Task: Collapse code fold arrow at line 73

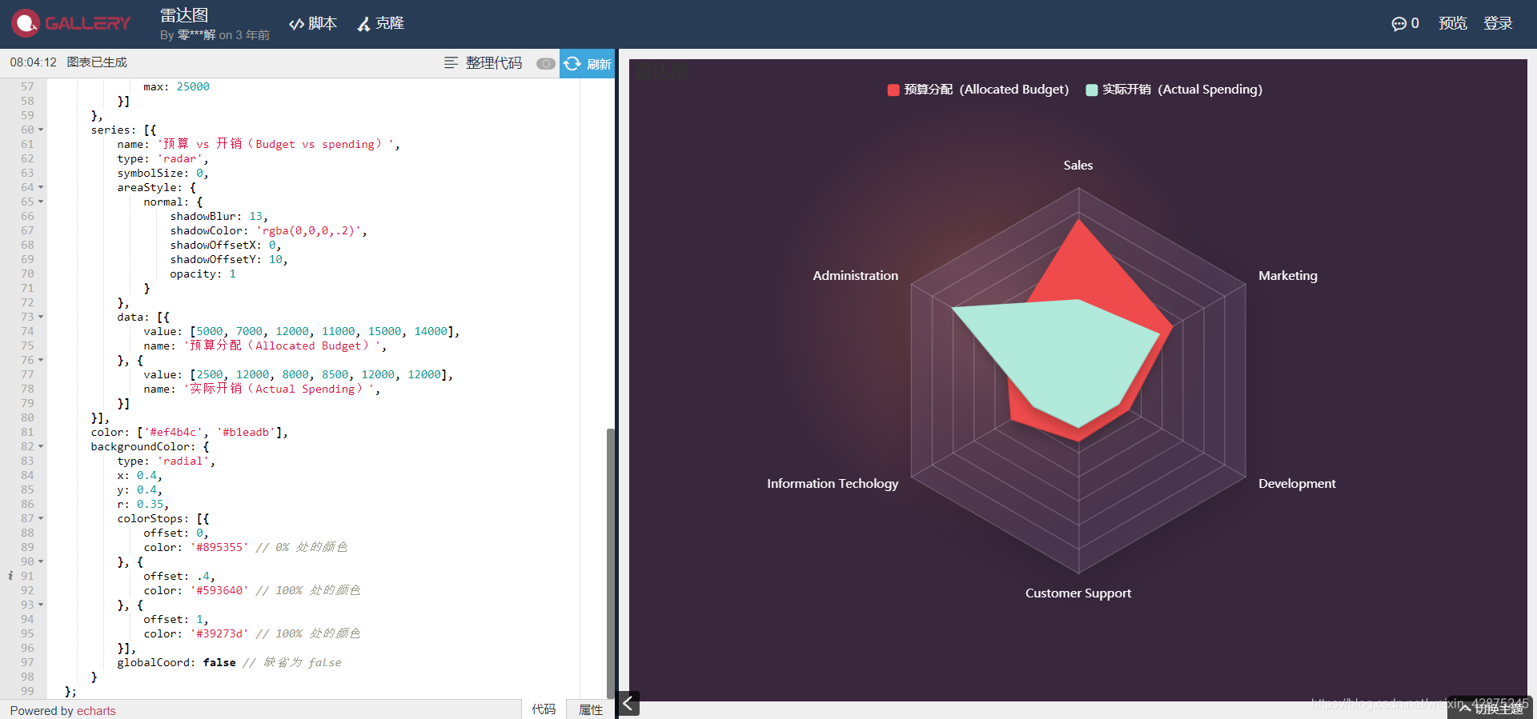Action: pos(41,317)
